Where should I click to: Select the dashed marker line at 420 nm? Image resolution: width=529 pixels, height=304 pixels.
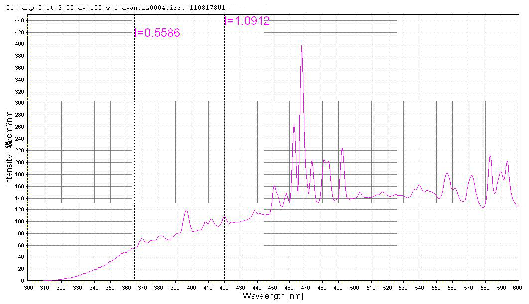pos(224,147)
